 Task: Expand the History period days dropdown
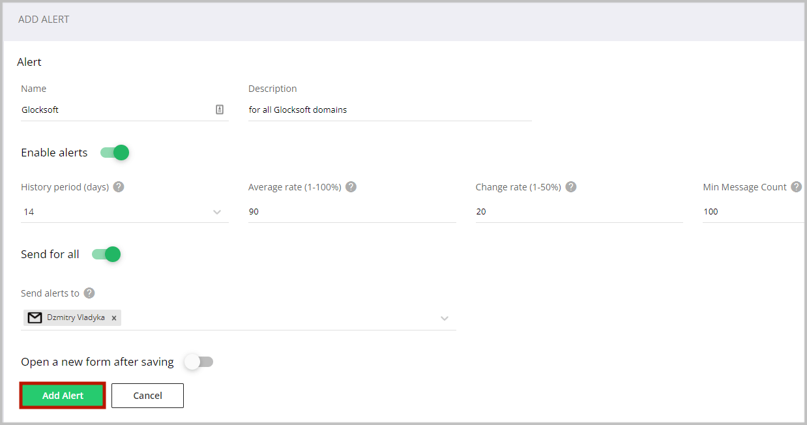[217, 212]
